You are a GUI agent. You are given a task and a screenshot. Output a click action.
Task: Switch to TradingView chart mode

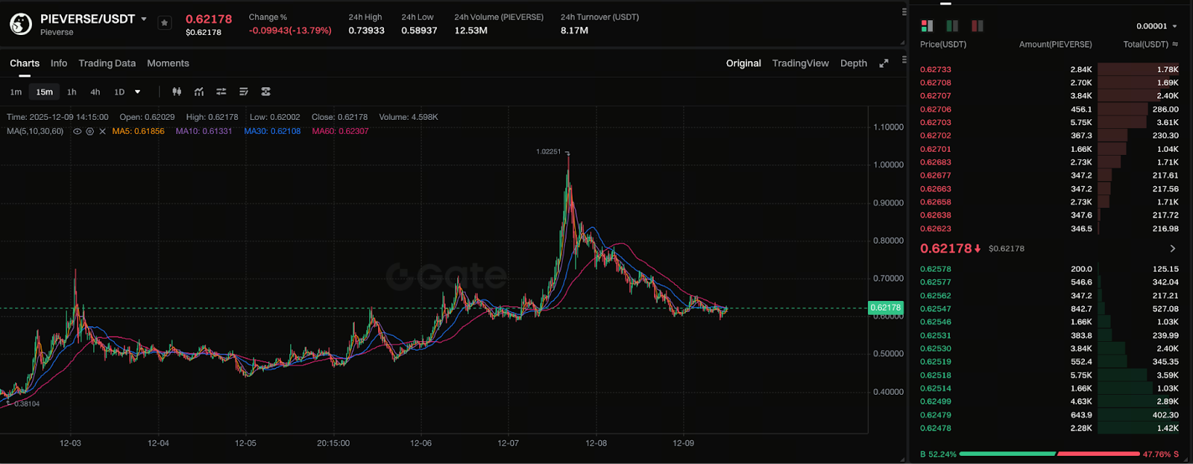point(800,63)
